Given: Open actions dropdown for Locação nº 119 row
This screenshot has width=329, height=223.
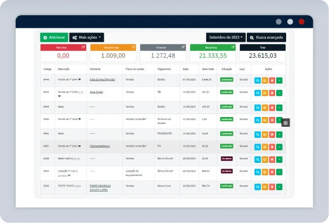Looking at the screenshot, I should [x=279, y=172].
